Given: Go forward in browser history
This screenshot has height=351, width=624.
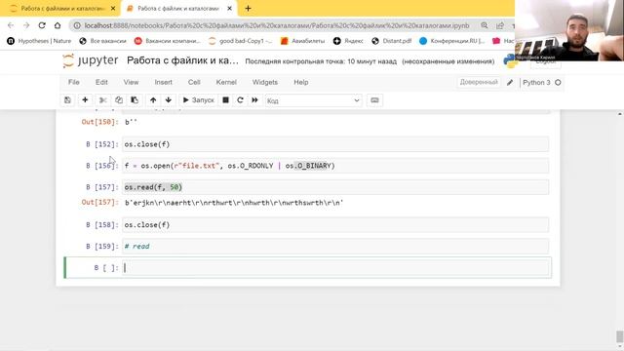Looking at the screenshot, I should (x=26, y=25).
